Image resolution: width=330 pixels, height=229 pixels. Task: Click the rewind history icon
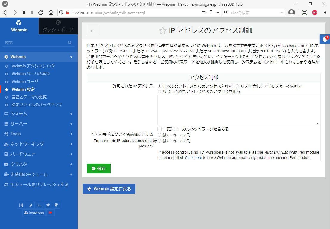click(24, 13)
